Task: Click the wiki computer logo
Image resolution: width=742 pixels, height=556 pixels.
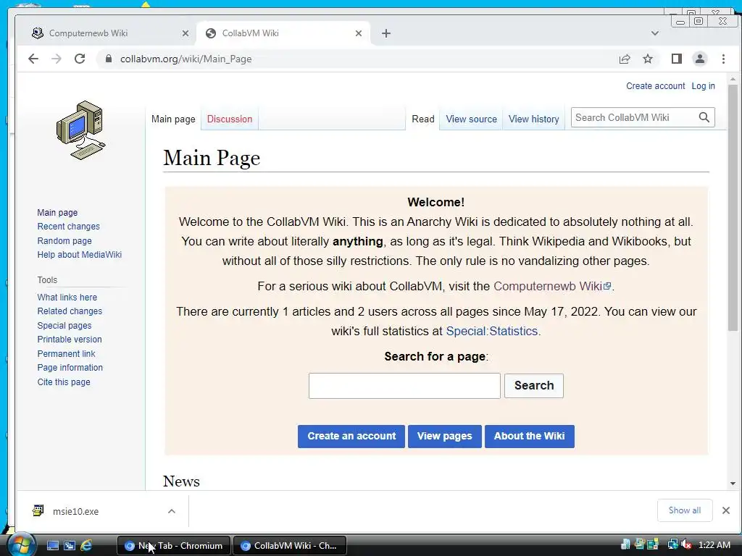Action: coord(81,130)
